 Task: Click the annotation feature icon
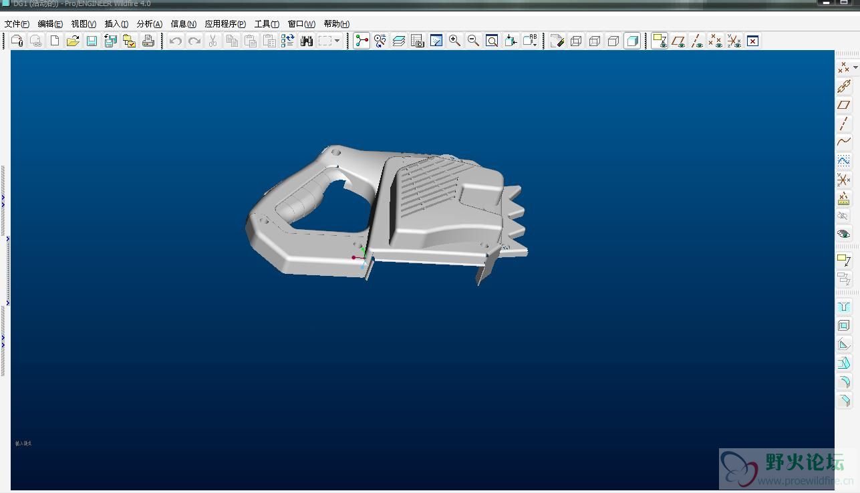click(843, 260)
